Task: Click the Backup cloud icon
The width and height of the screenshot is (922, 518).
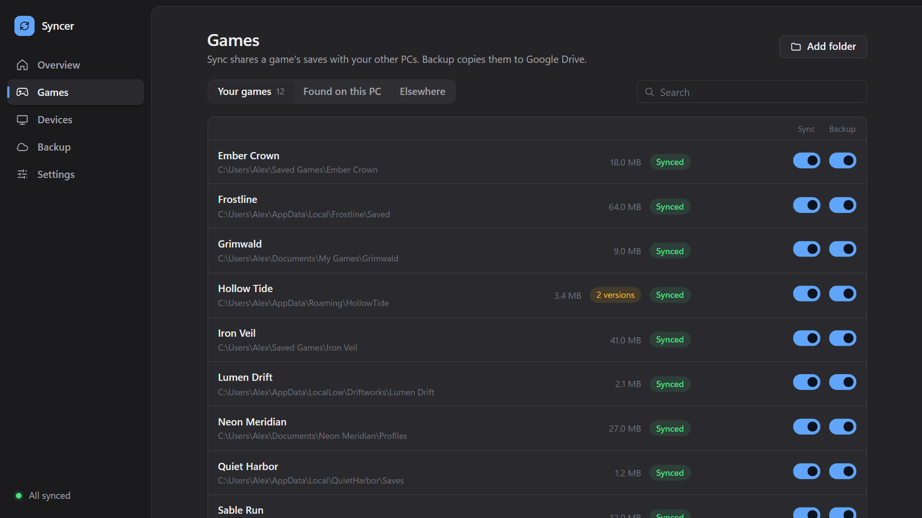Action: point(22,147)
